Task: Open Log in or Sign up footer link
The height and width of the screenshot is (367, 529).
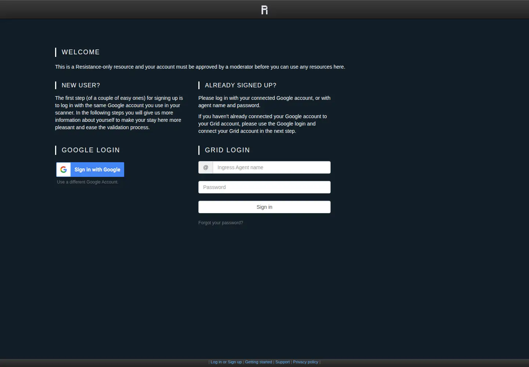Action: tap(226, 362)
